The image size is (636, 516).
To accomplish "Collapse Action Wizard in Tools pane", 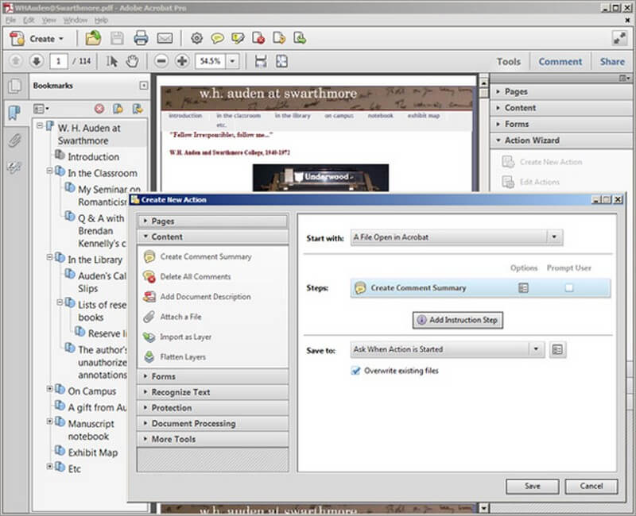I will coord(561,141).
